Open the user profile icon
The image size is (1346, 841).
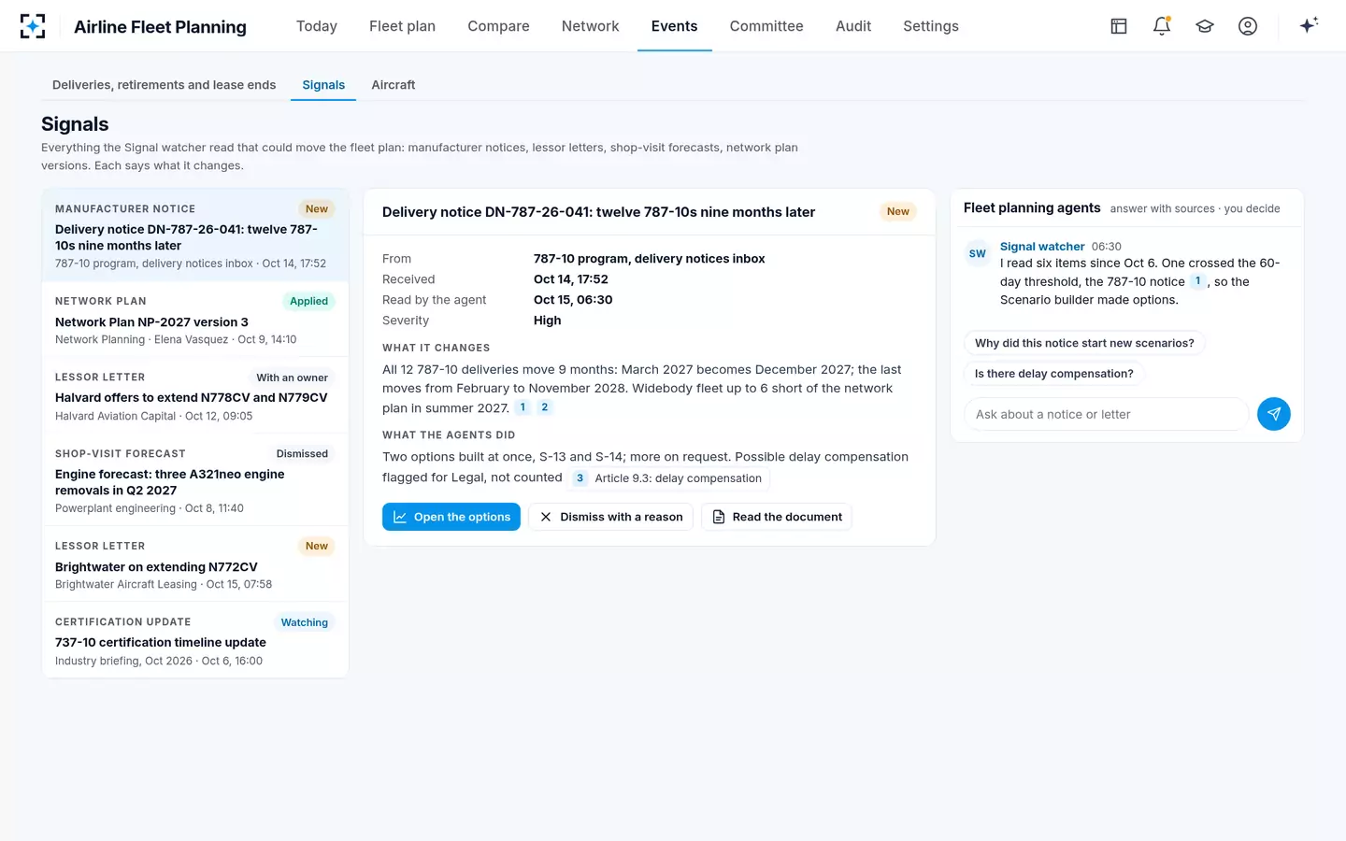(x=1248, y=26)
